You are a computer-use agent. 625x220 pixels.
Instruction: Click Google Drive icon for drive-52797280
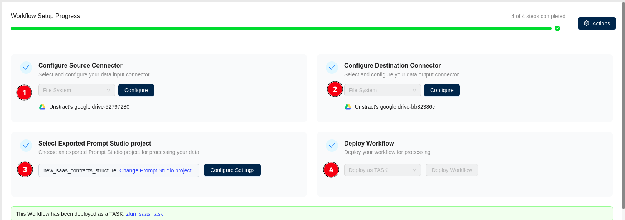[x=42, y=107]
